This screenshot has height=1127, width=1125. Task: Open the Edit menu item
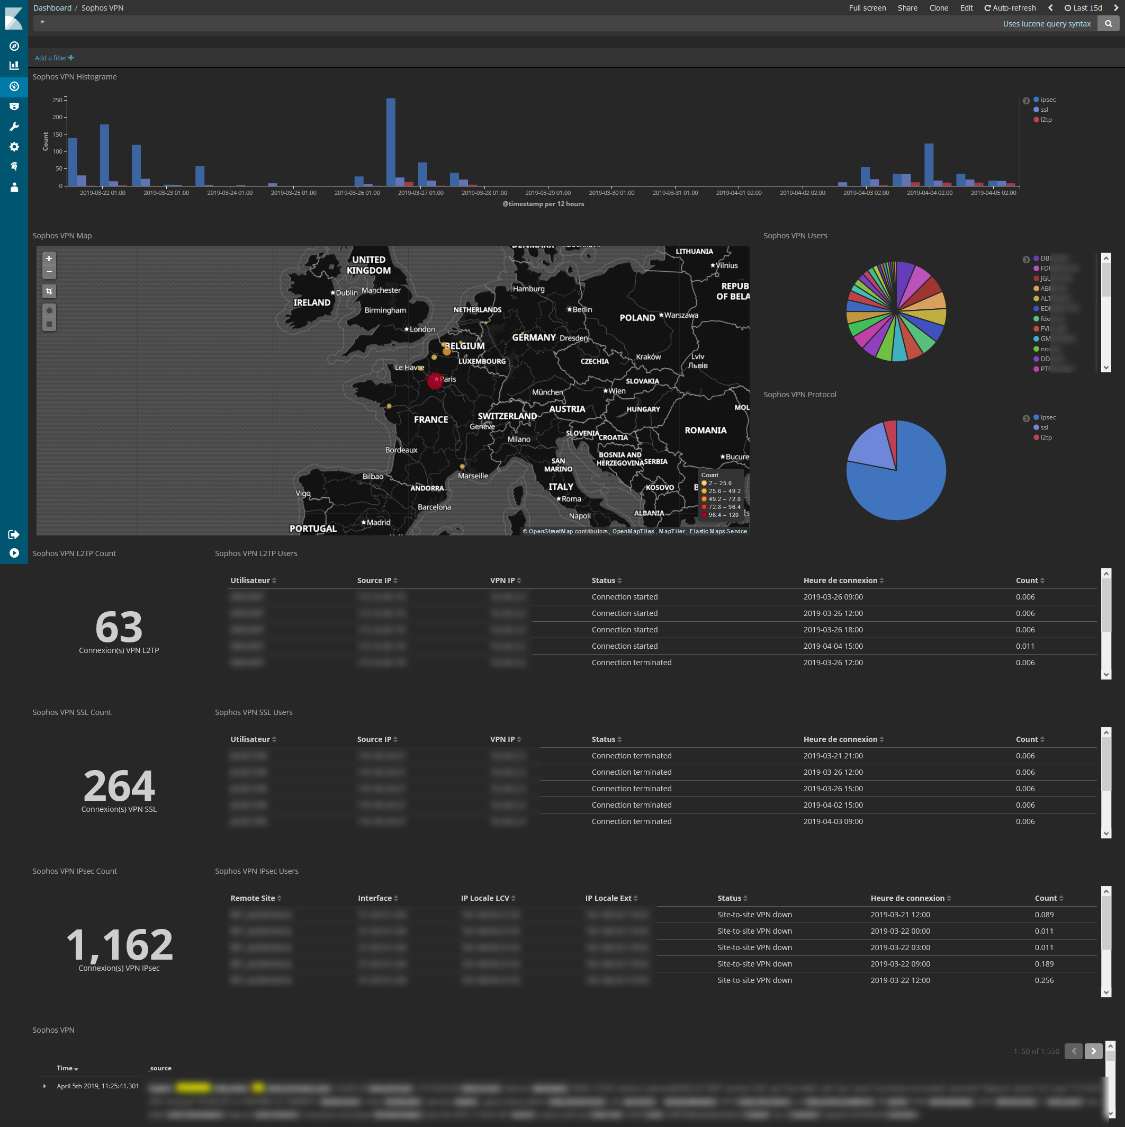(966, 8)
